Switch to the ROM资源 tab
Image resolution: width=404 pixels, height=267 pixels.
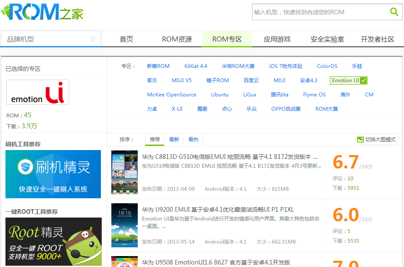click(x=177, y=39)
